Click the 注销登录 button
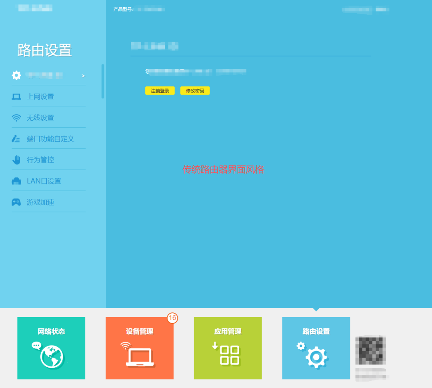The image size is (432, 388). [x=160, y=91]
